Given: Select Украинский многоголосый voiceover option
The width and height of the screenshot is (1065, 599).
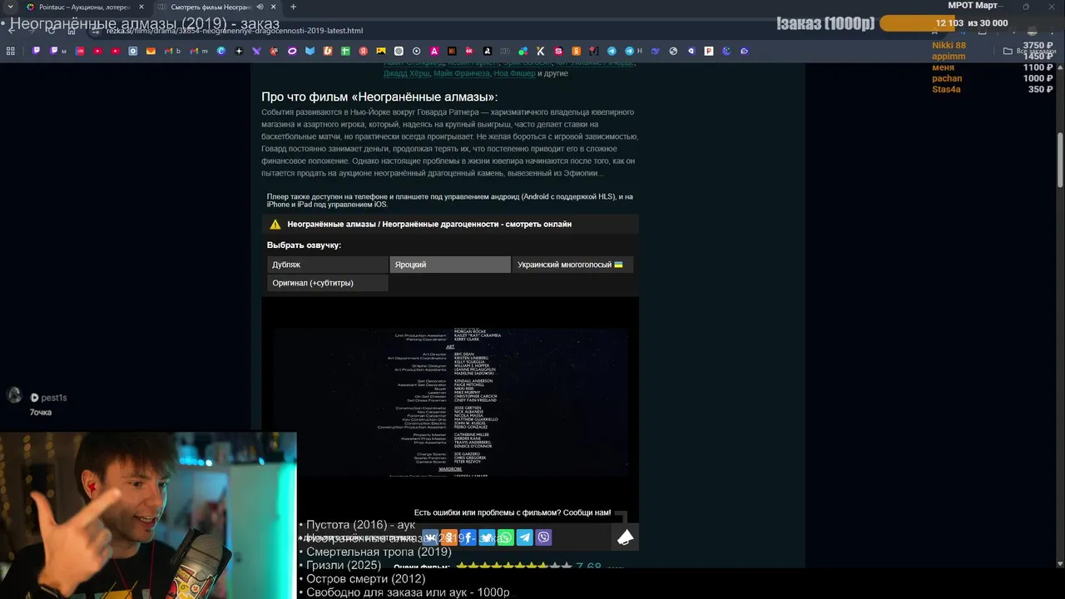Looking at the screenshot, I should click(x=572, y=265).
